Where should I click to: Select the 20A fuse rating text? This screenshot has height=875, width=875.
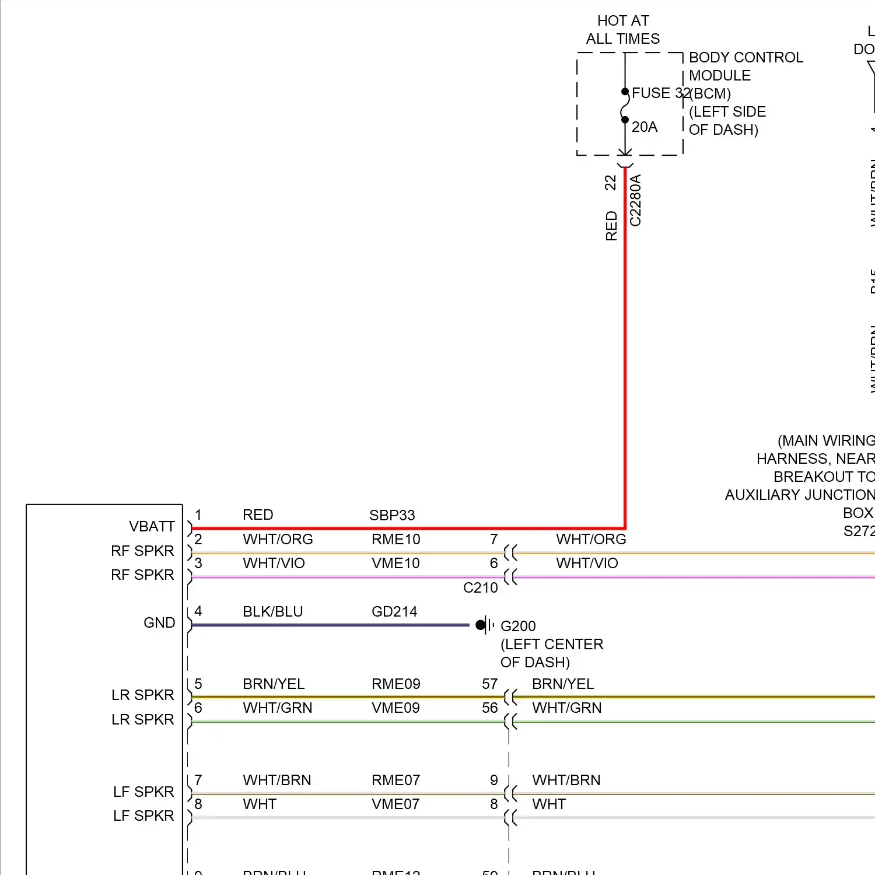pyautogui.click(x=645, y=127)
